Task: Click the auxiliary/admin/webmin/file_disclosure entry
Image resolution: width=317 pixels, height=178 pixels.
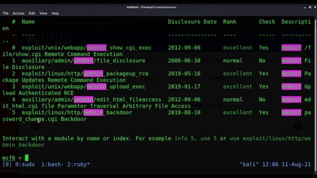Action: [x=83, y=61]
